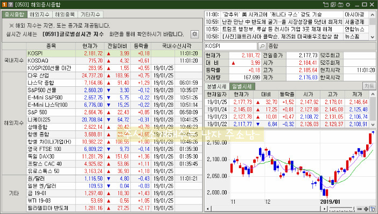Screen dimensions: 378x214
Task: Select the E-Mini S&P500 row
Action: click(x=114, y=98)
